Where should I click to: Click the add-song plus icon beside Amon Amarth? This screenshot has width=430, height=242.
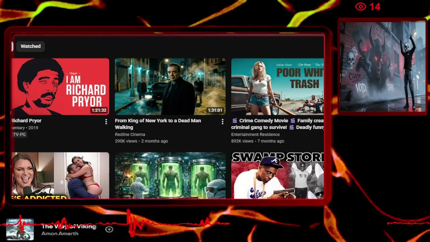[109, 229]
